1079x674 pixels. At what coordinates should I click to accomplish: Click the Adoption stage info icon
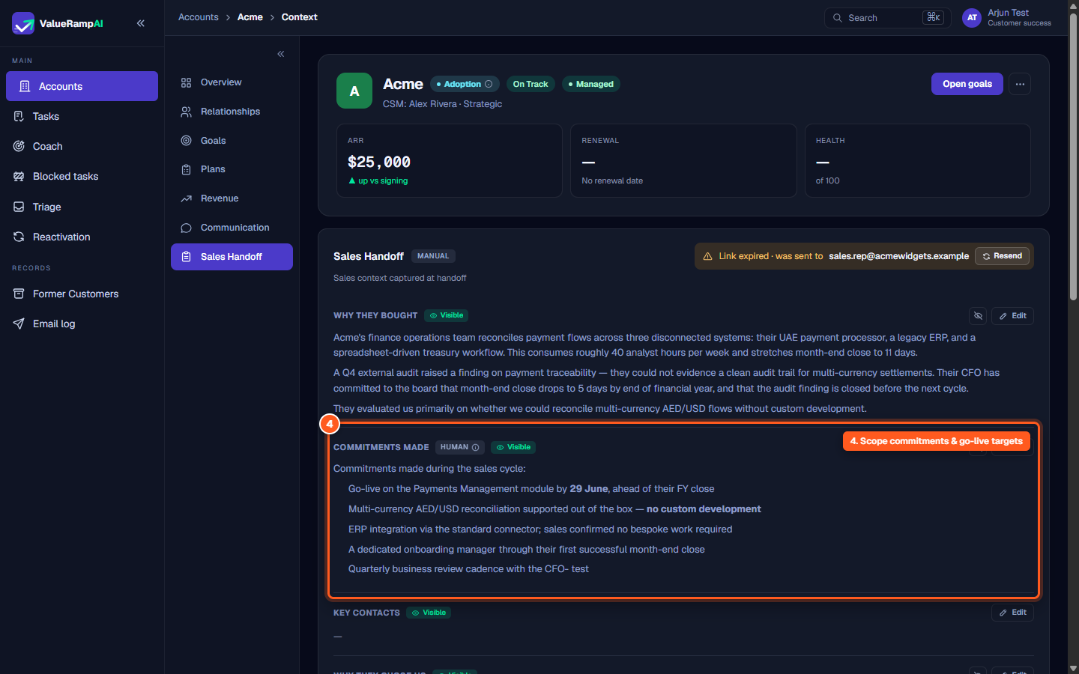[489, 84]
